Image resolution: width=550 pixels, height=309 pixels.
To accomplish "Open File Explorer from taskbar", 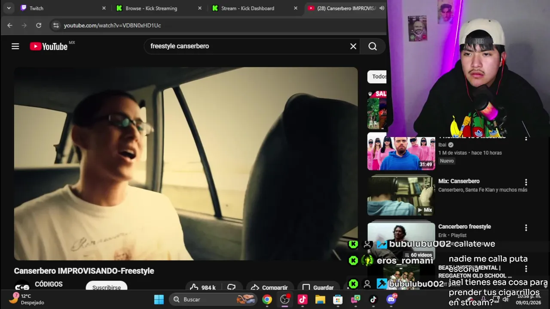I will pos(320,300).
